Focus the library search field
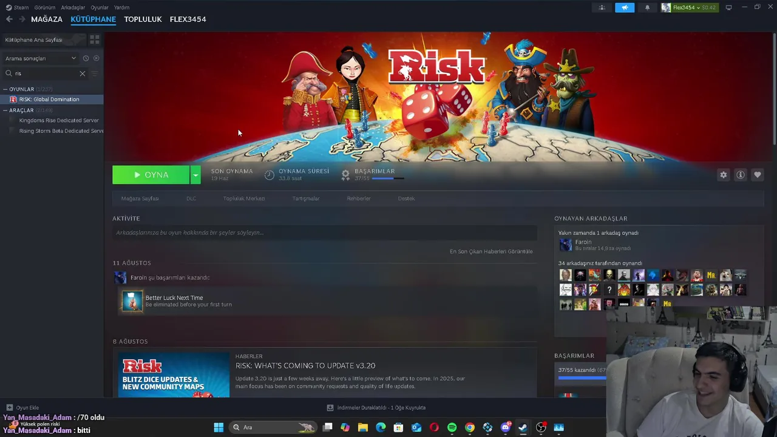777x437 pixels. (46, 73)
